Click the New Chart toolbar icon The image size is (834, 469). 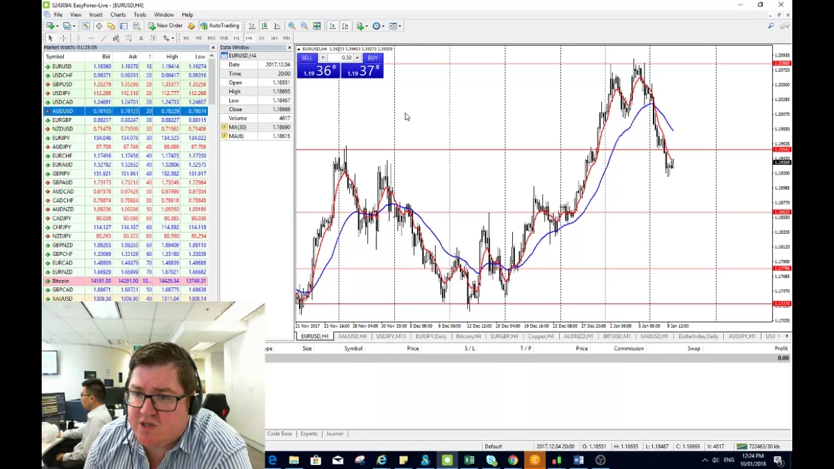click(50, 26)
